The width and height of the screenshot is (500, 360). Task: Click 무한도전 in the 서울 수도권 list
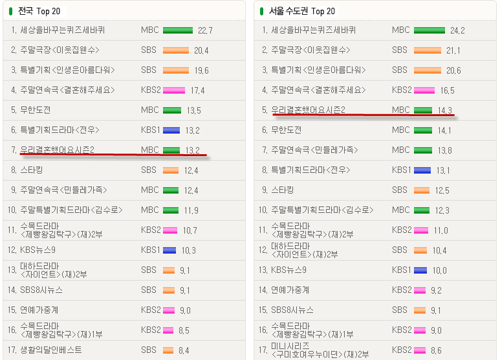coord(287,130)
